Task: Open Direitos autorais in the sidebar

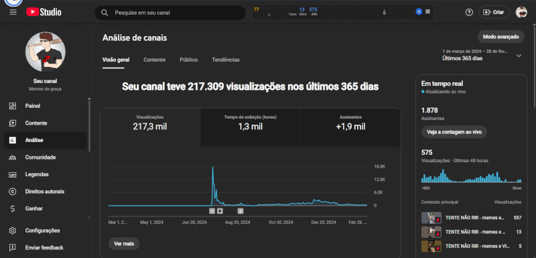Action: point(45,192)
